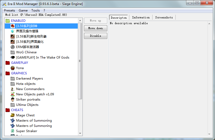Select the ENABLED category label
215x140 pixels.
(18, 21)
